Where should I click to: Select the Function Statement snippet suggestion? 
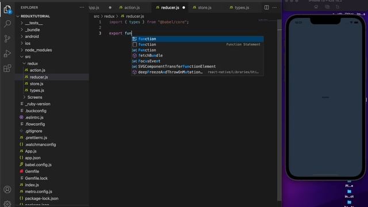197,44
